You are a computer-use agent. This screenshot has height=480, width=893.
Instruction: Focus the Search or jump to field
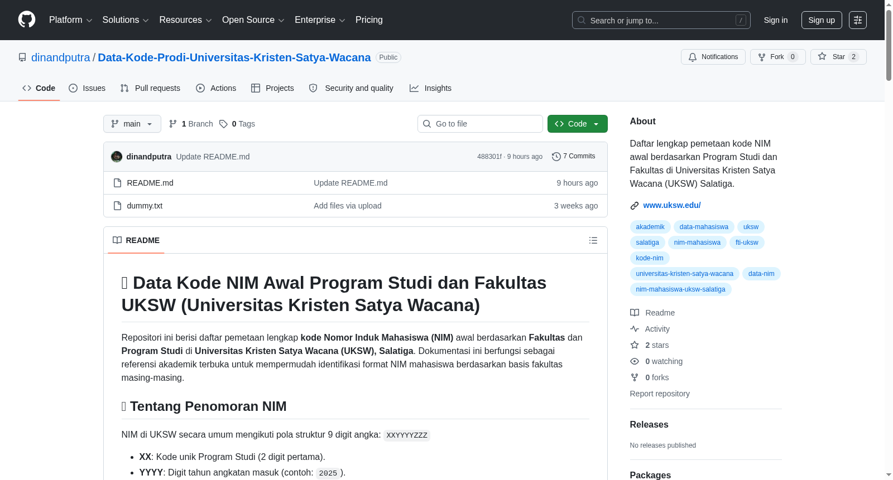661,20
